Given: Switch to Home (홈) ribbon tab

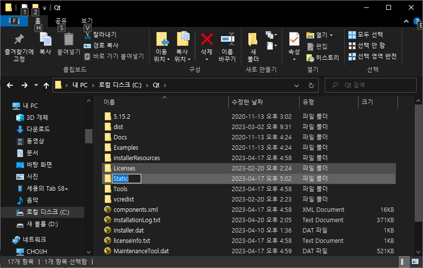Looking at the screenshot, I should 38,21.
